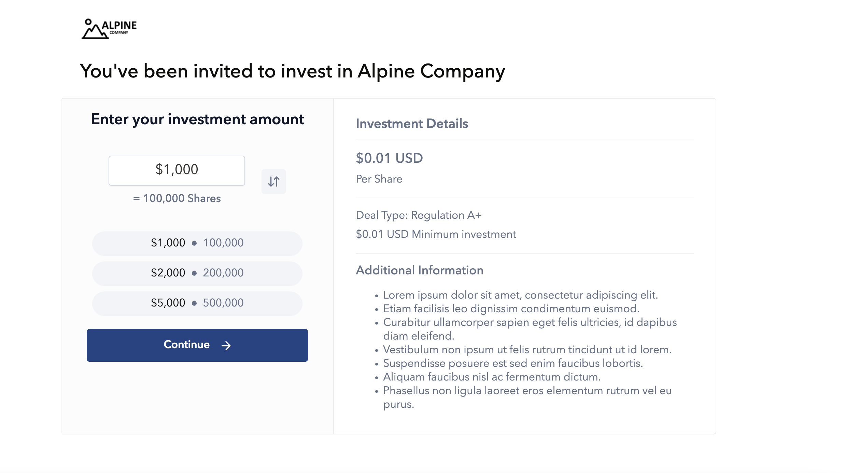The height and width of the screenshot is (473, 859).
Task: Select the $2,000 • 200,000 preset option
Action: tap(197, 273)
